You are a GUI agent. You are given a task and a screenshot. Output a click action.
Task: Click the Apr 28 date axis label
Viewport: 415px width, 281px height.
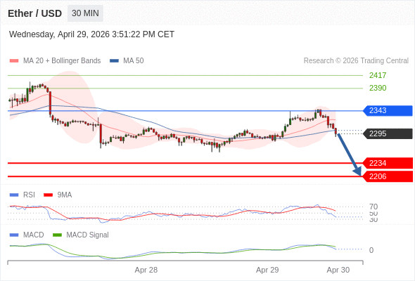(146, 270)
